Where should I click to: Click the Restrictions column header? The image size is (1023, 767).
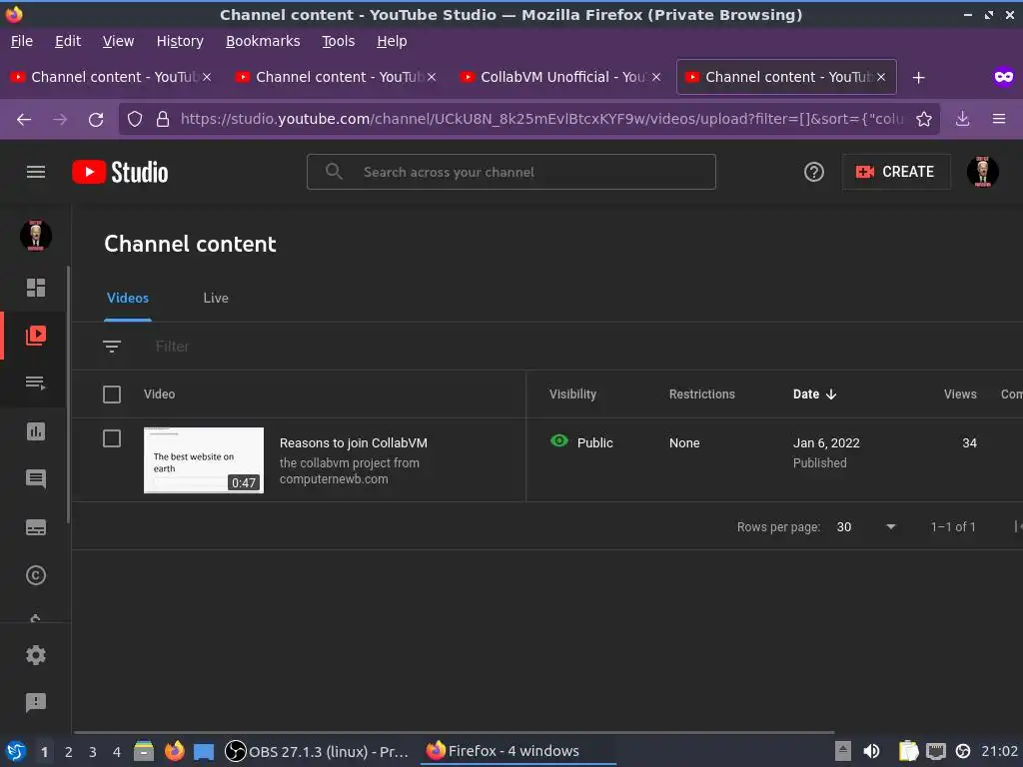[702, 393]
